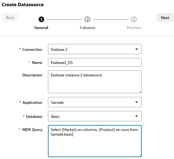174x159 pixels.
Task: Focus the Name input field
Action: tap(95, 62)
